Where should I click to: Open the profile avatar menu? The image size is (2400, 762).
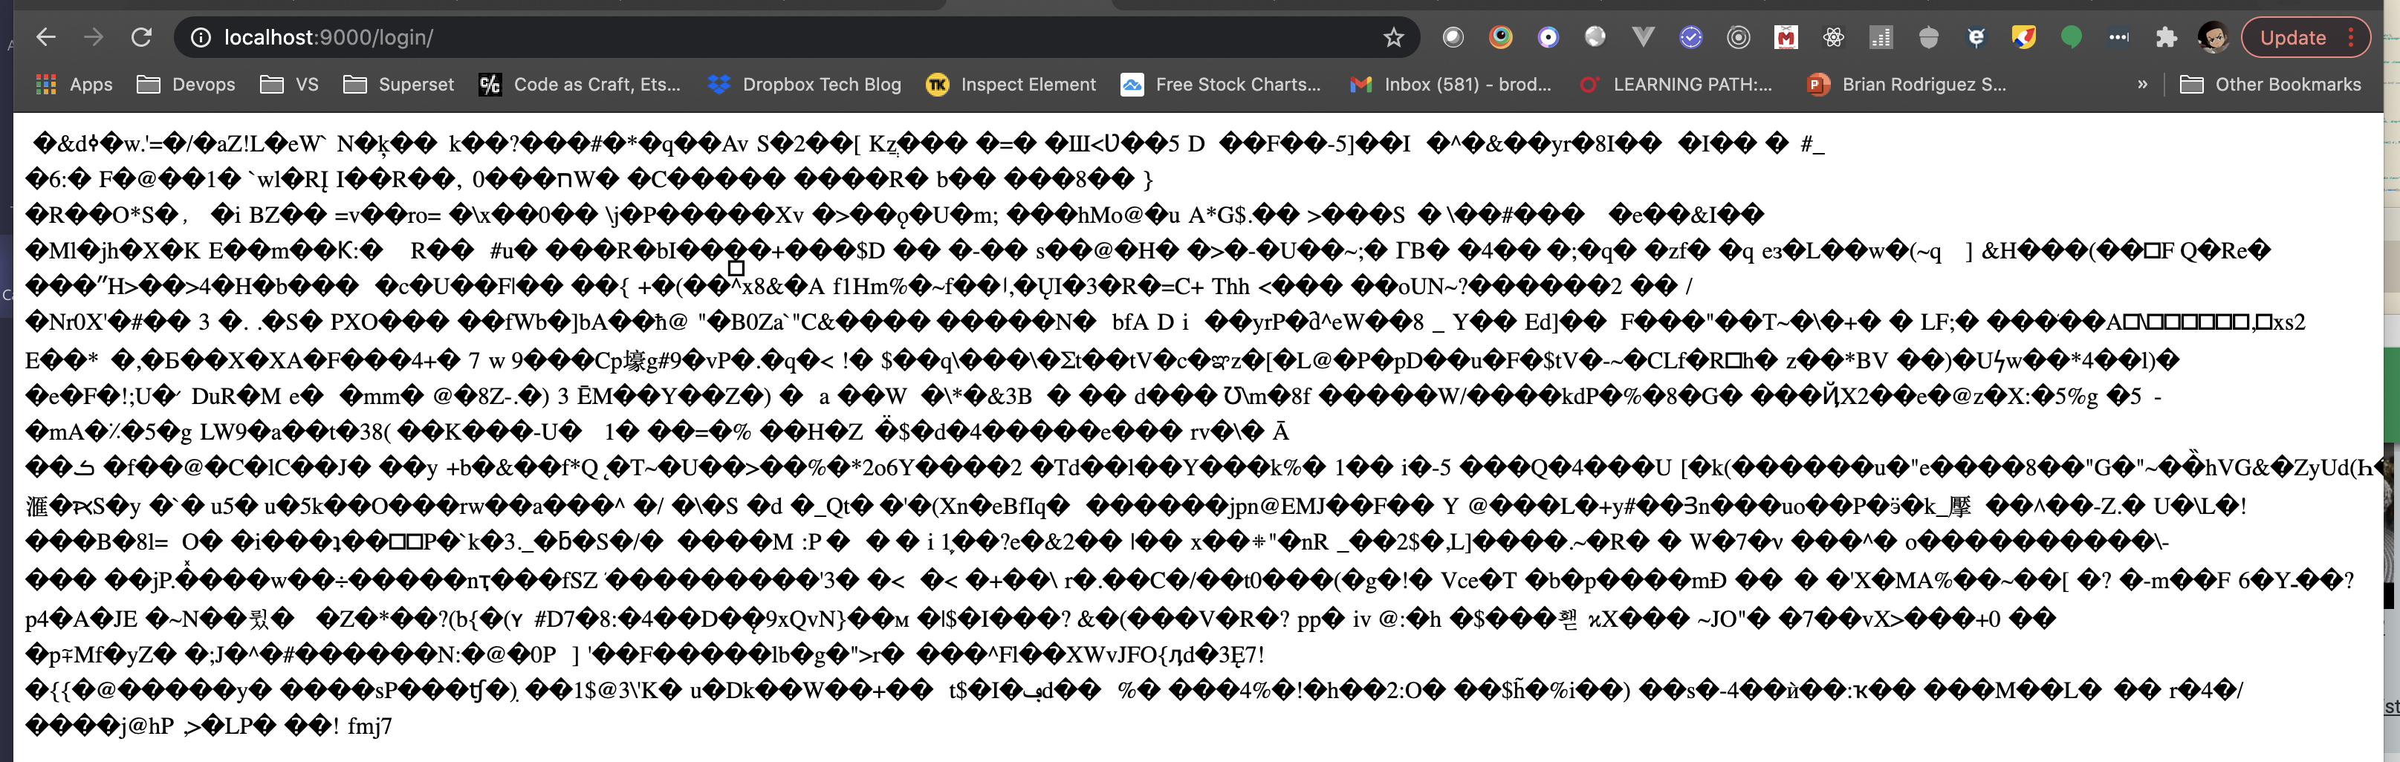2213,37
